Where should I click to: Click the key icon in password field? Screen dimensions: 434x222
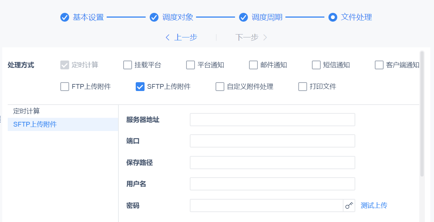(x=349, y=205)
